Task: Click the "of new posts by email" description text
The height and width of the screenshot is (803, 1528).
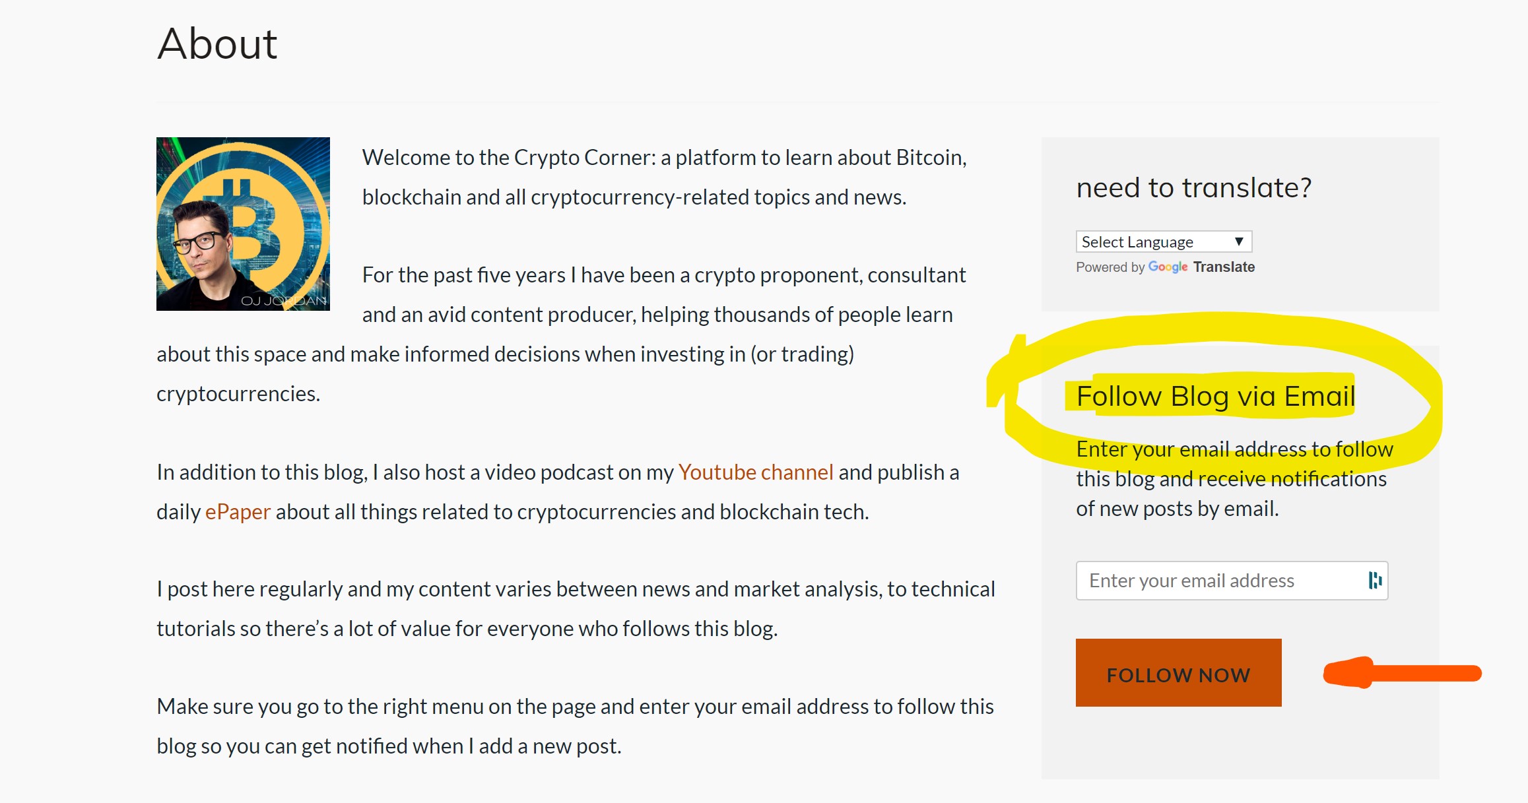Action: [x=1177, y=509]
